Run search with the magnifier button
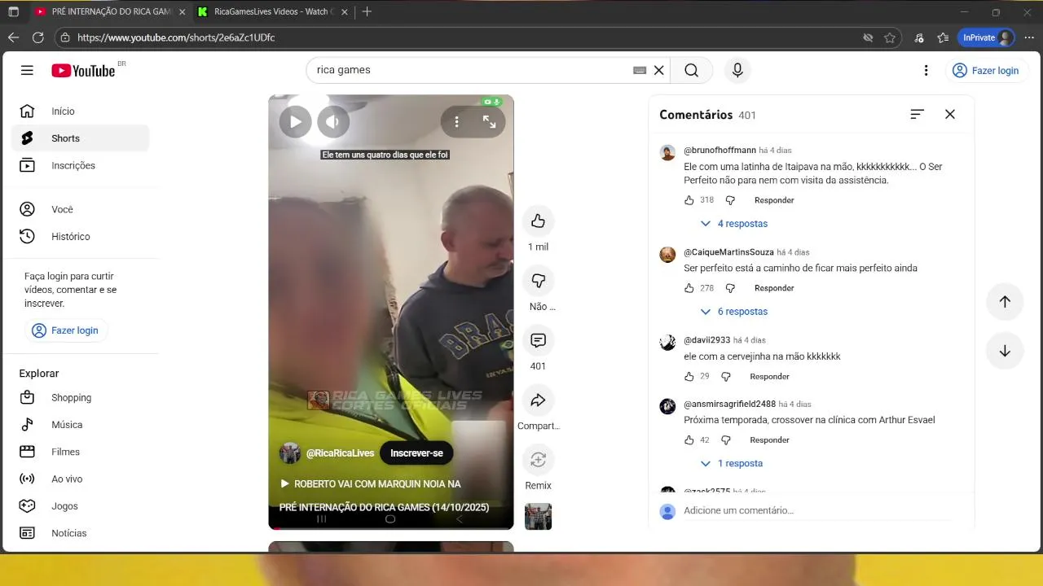The width and height of the screenshot is (1043, 586). (x=691, y=70)
